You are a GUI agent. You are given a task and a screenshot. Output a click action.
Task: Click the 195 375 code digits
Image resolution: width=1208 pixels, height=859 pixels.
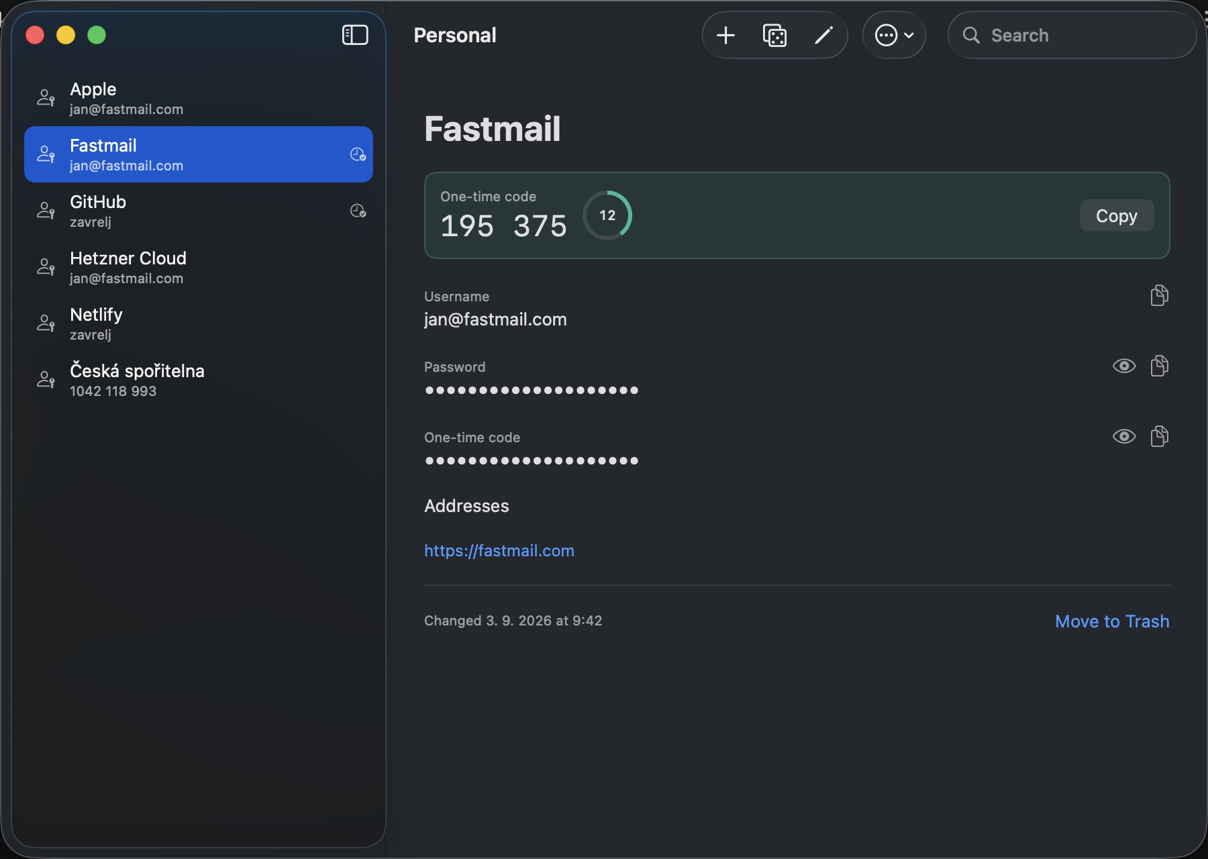503,226
